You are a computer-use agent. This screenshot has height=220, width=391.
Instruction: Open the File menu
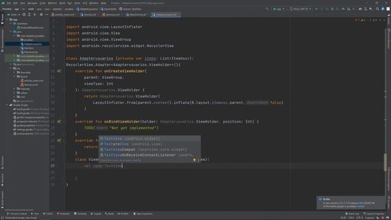(9, 3)
